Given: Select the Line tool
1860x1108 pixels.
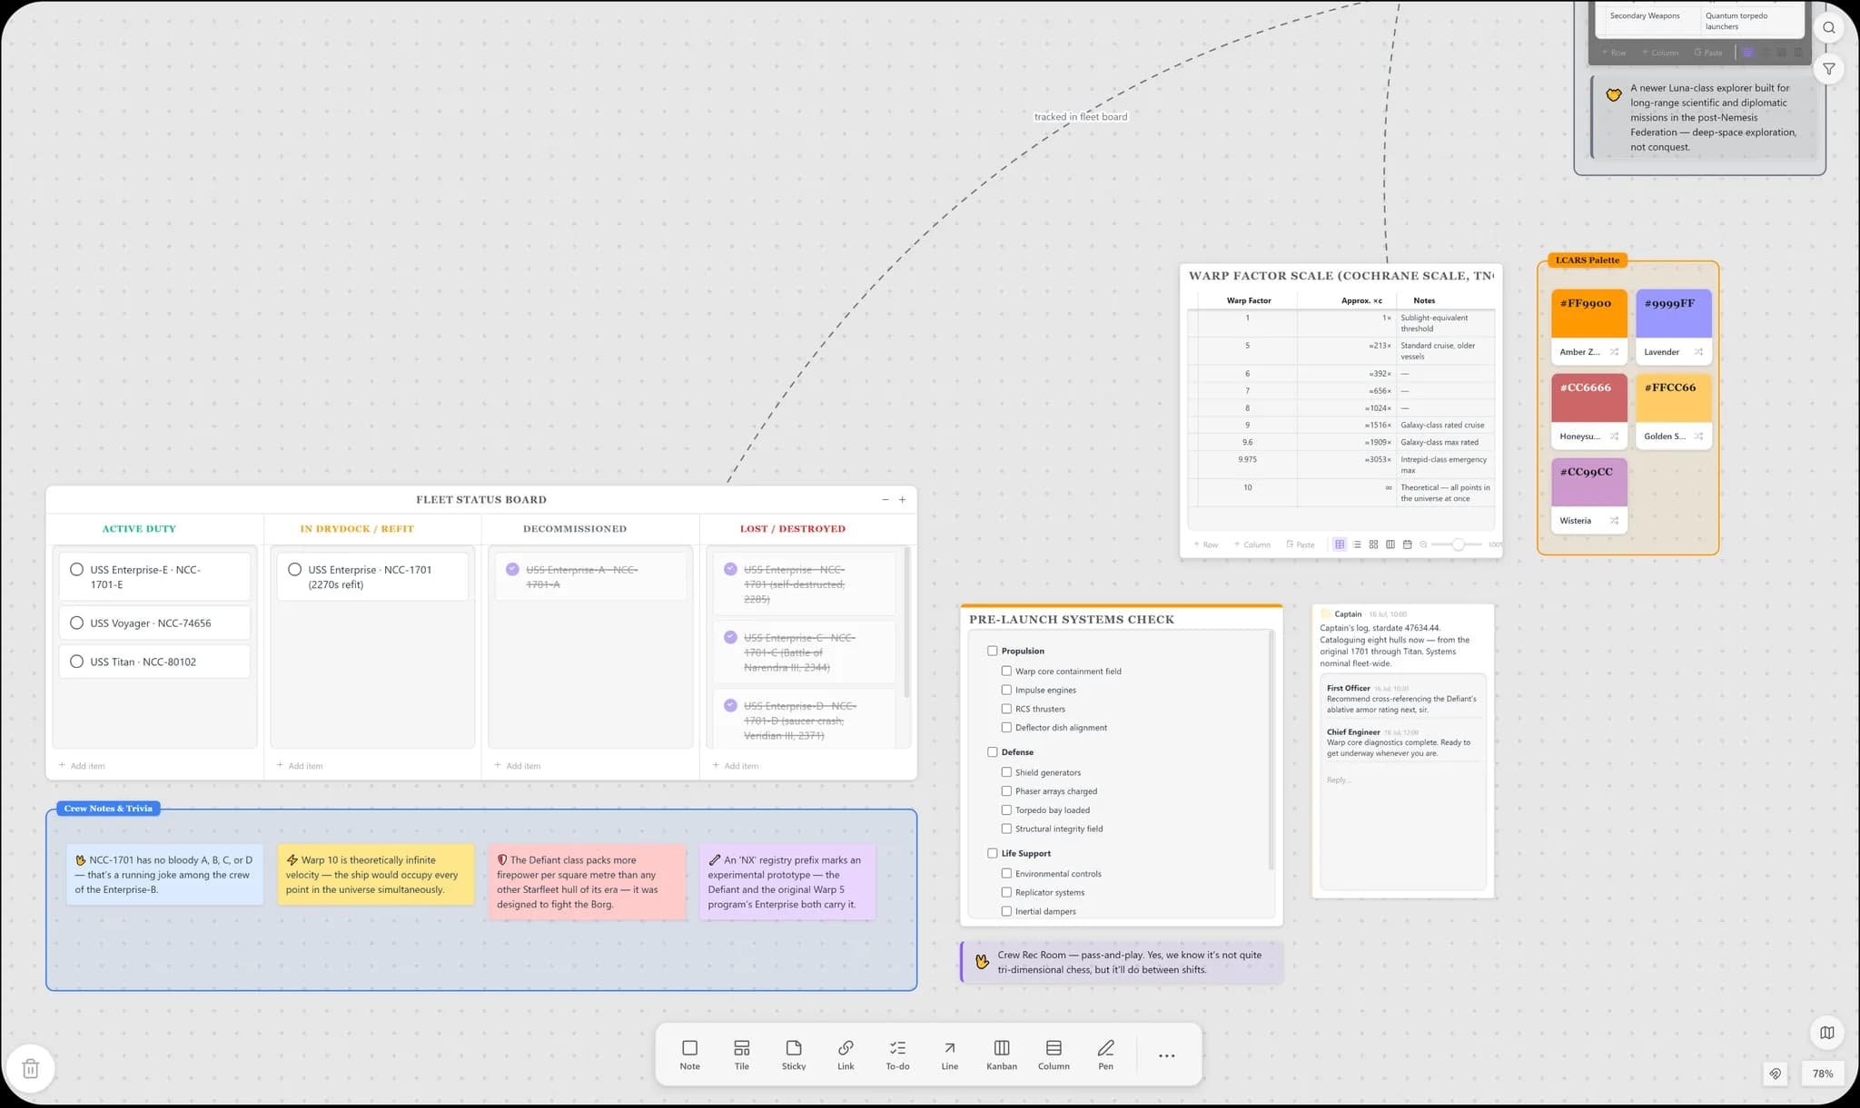Looking at the screenshot, I should [949, 1054].
